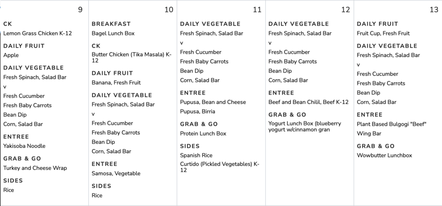This screenshot has width=442, height=206.
Task: Select the Samosa, Vegetable entree
Action: point(116,174)
